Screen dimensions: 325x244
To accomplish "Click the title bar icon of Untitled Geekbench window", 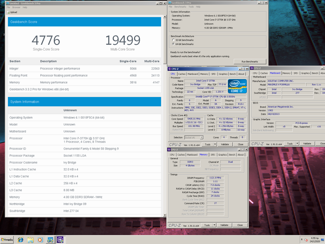I will click(8, 3).
